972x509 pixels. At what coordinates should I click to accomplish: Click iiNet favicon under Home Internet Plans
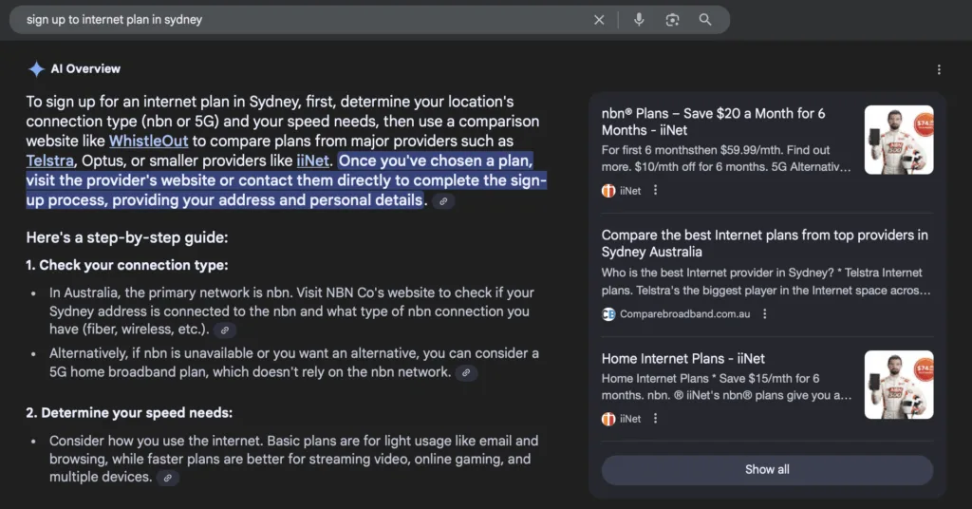(x=608, y=419)
